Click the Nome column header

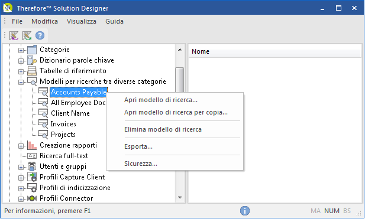pos(274,51)
